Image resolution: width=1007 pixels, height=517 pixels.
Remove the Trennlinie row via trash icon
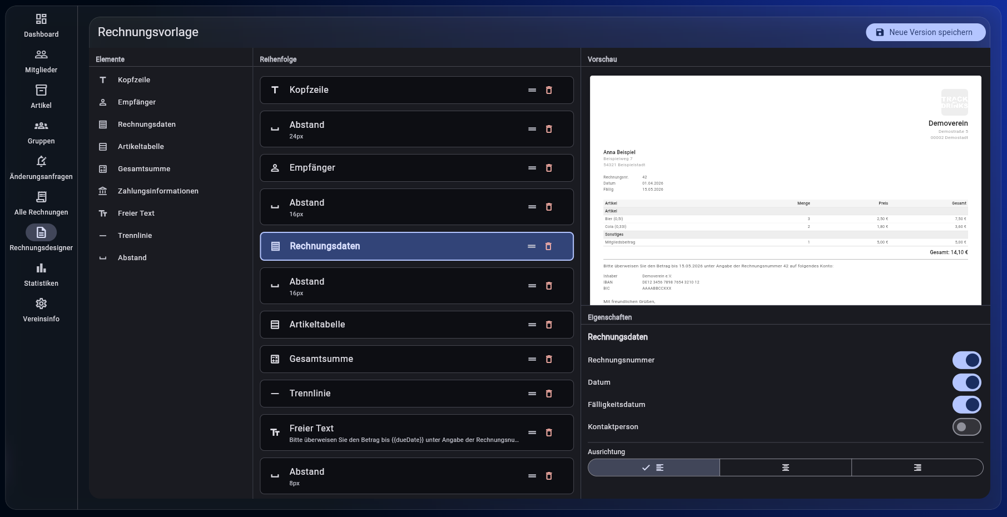(x=549, y=394)
